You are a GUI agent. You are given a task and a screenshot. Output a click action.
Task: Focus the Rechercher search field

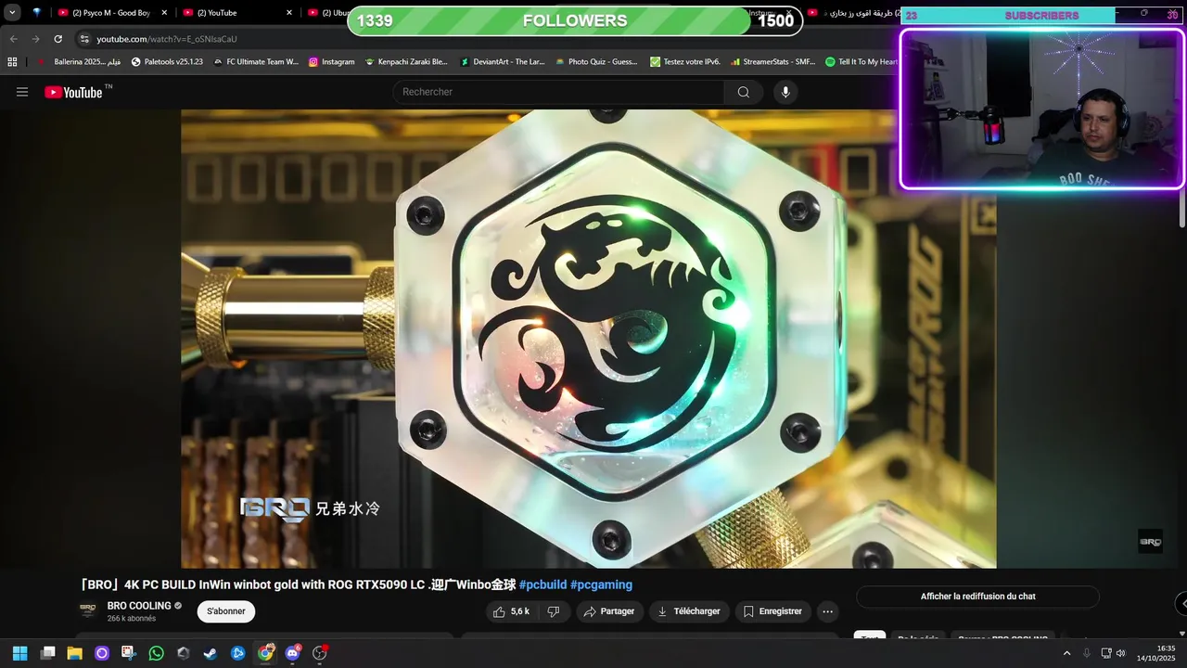click(559, 92)
